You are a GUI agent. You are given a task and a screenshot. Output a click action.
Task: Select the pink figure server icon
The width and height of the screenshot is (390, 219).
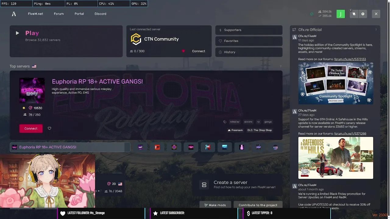pos(242,147)
